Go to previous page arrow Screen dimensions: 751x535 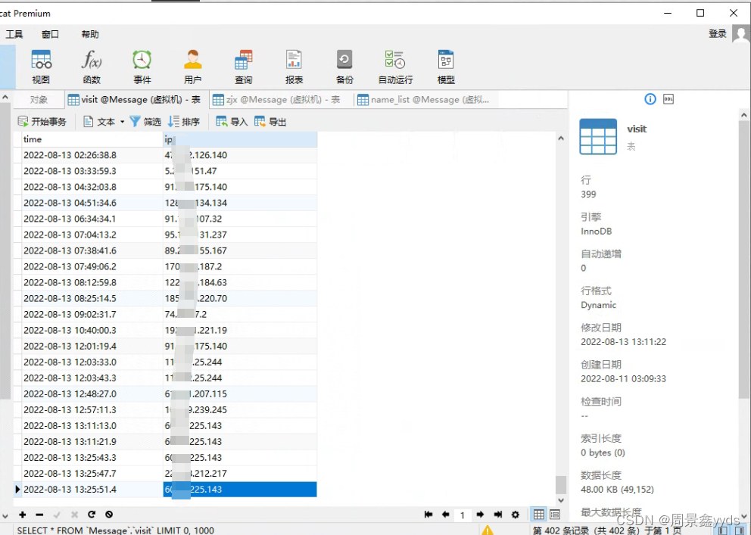445,515
